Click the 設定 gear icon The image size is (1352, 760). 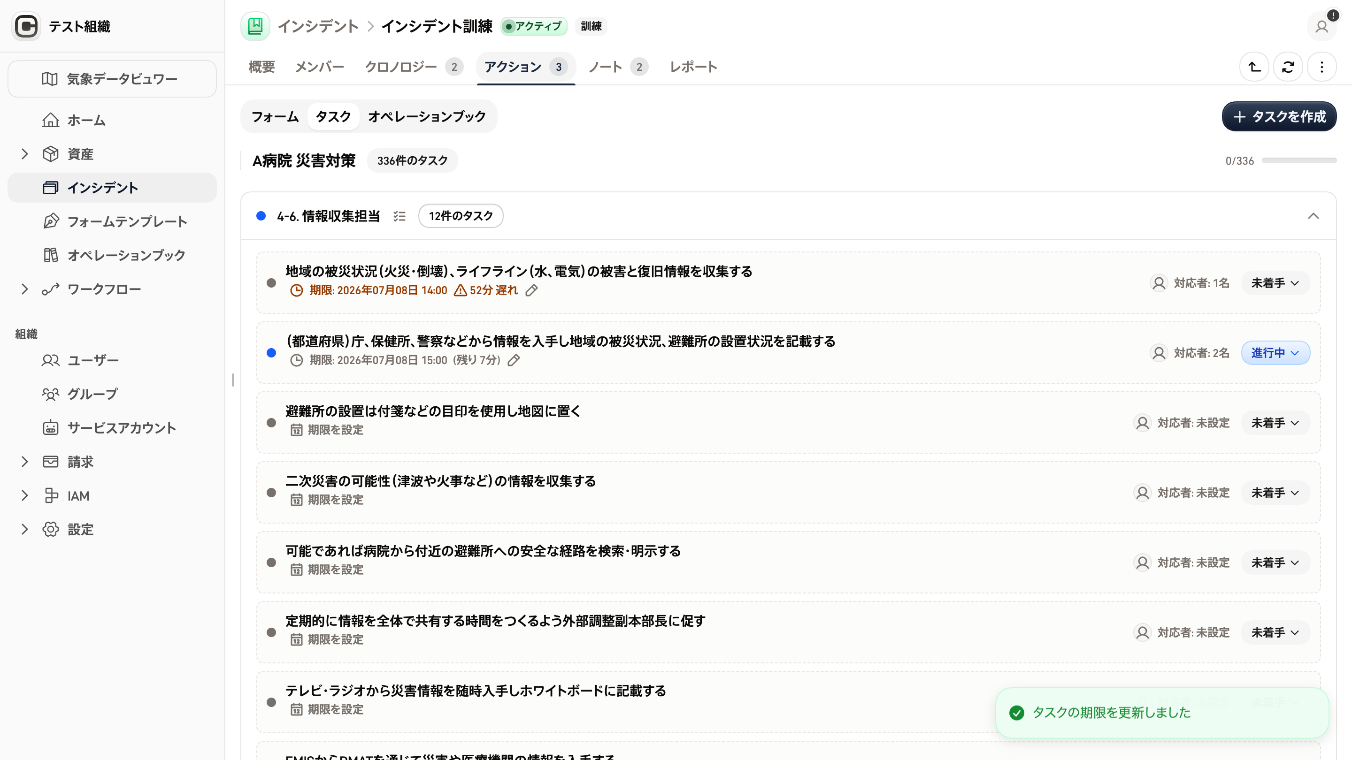click(x=50, y=529)
